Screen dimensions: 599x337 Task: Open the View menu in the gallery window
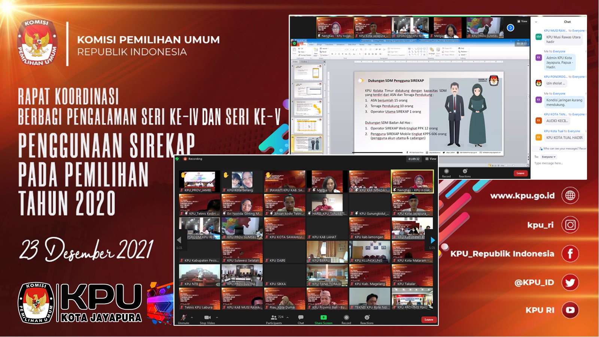click(431, 159)
